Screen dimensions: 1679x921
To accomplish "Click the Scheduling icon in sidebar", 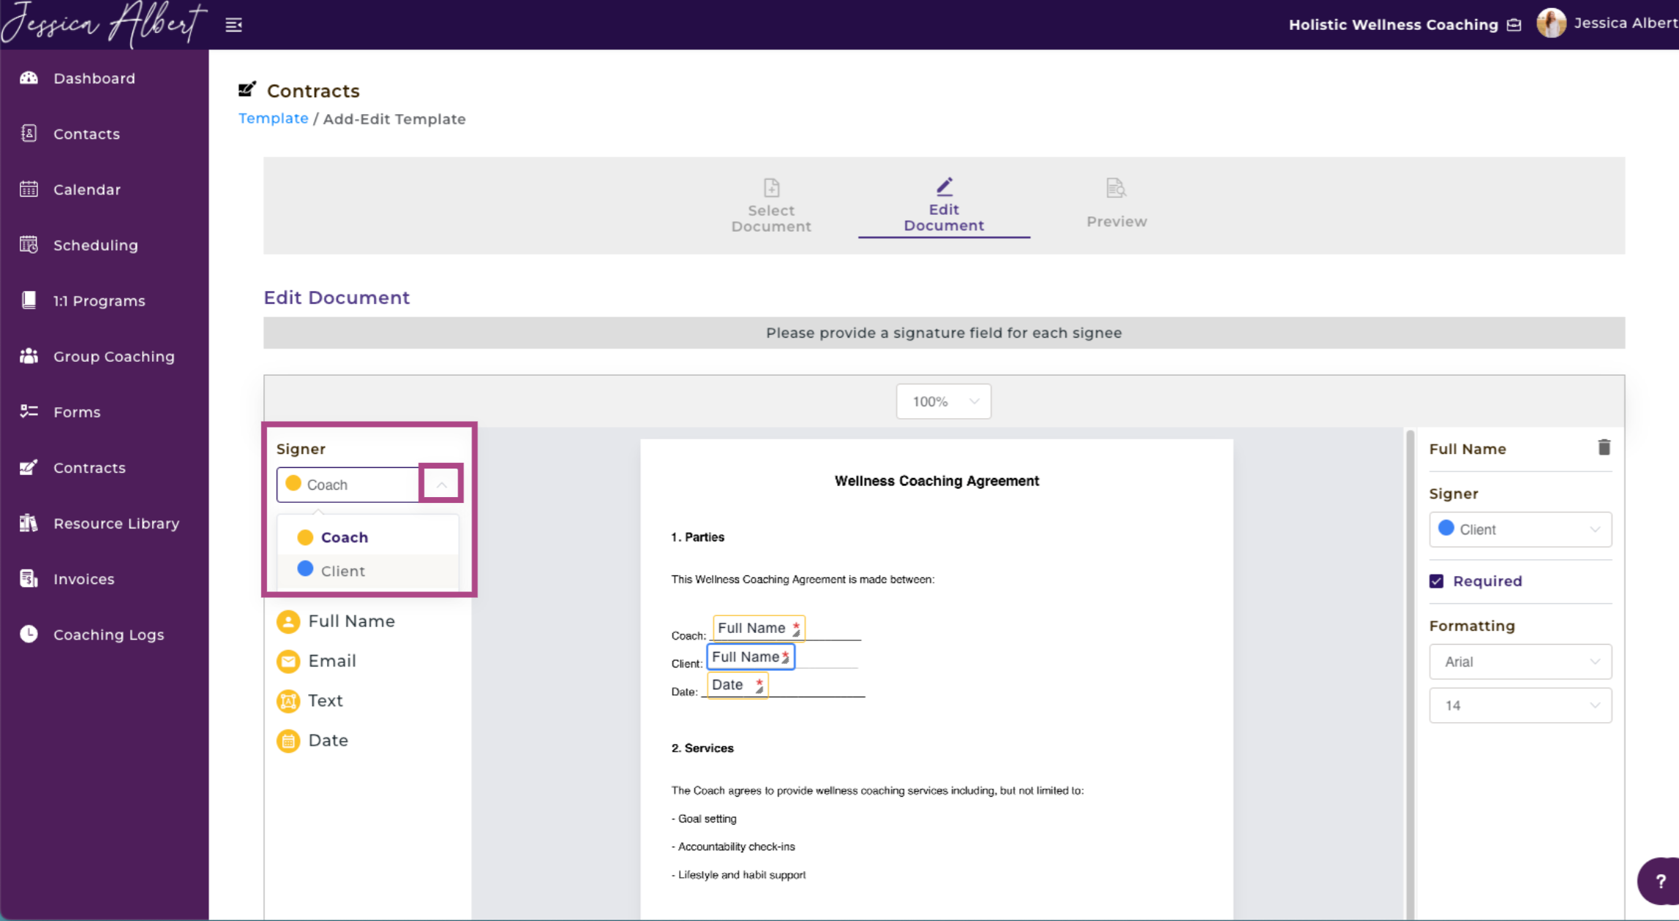I will click(29, 244).
